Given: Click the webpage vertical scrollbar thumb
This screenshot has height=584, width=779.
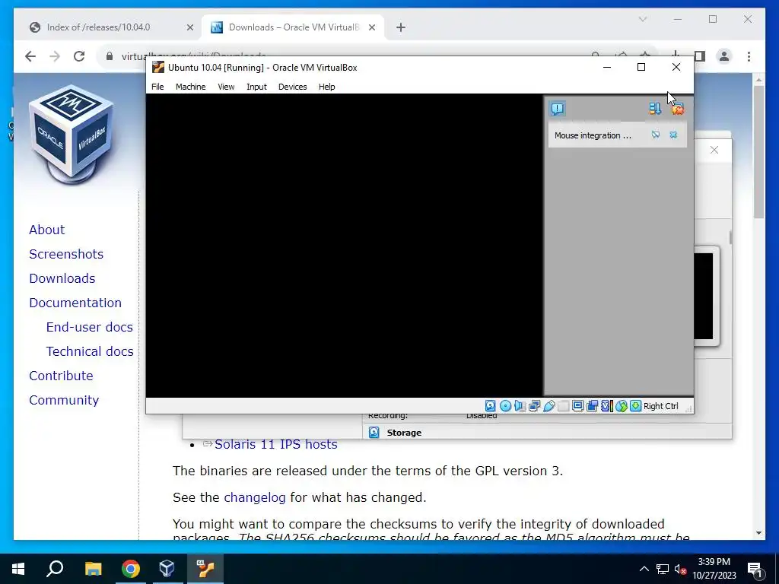Looking at the screenshot, I should [758, 151].
